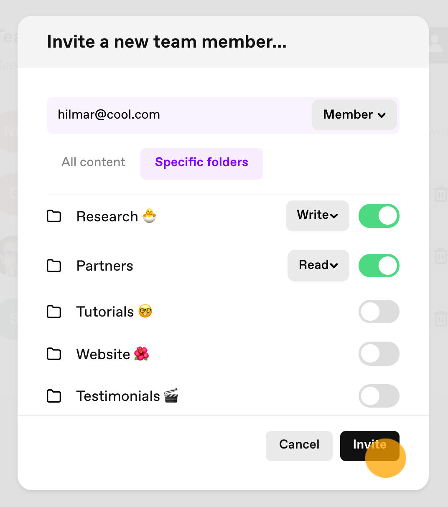Turn off the Partners folder toggle
Screen dimensions: 448x507
(x=379, y=266)
